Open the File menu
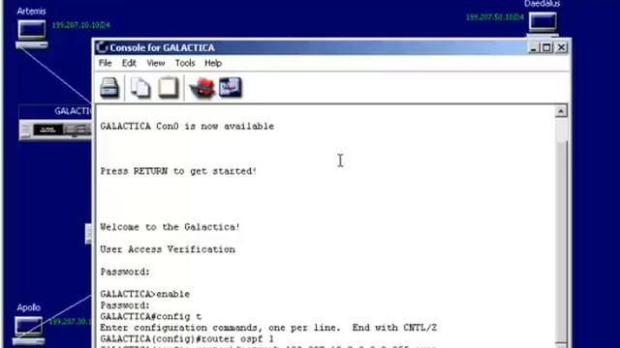This screenshot has width=620, height=348. tap(106, 63)
